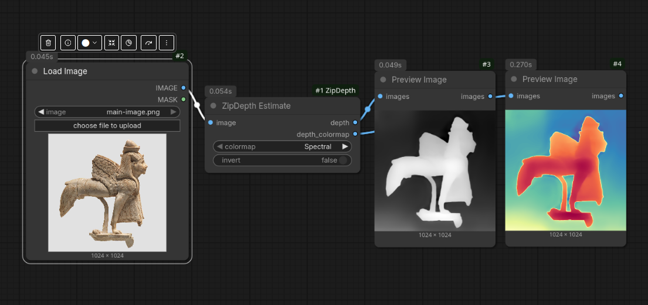Screen dimensions: 648x305
Task: Open the Spectral colormap selector
Action: tap(282, 146)
